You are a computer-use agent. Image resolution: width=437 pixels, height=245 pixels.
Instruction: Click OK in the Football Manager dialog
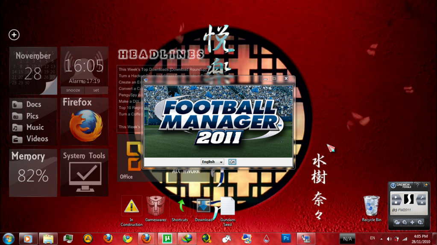tap(232, 162)
